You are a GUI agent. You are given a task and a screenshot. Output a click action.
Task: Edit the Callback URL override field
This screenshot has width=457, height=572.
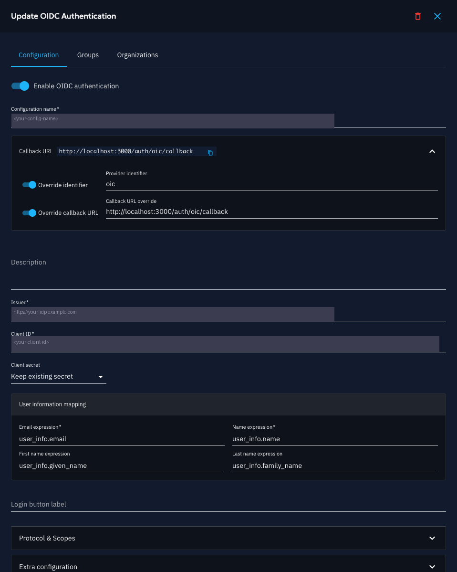coord(272,212)
